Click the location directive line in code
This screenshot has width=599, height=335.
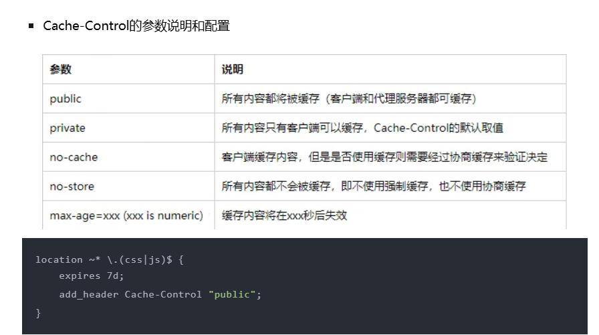click(x=110, y=259)
